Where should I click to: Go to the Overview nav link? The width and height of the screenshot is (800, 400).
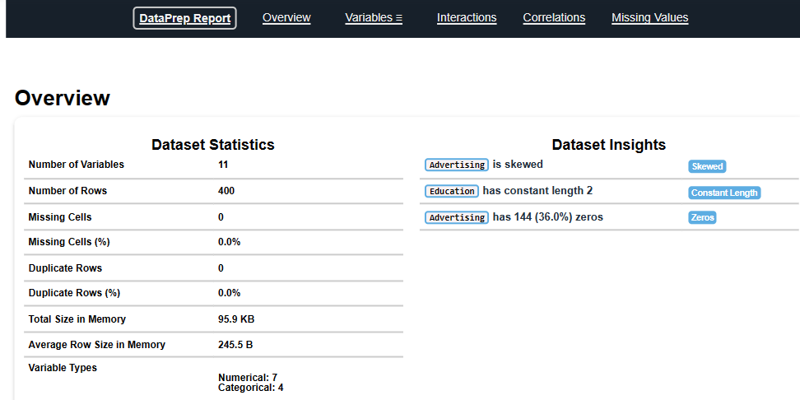pyautogui.click(x=286, y=17)
